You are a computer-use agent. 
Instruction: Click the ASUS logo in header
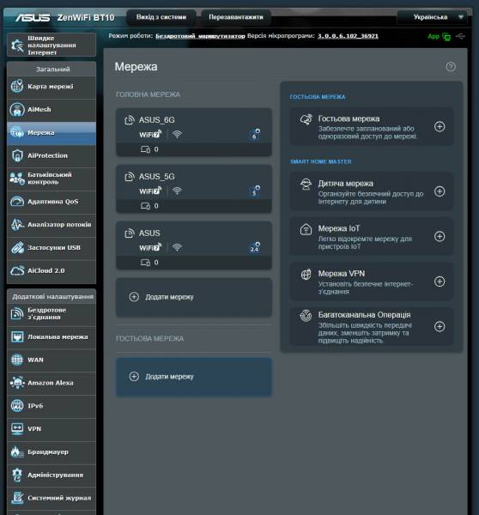click(33, 17)
